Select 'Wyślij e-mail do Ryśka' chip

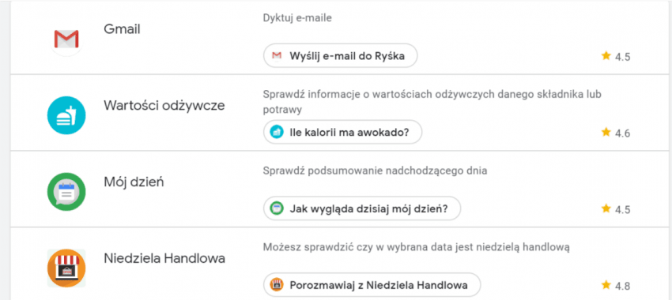click(340, 55)
